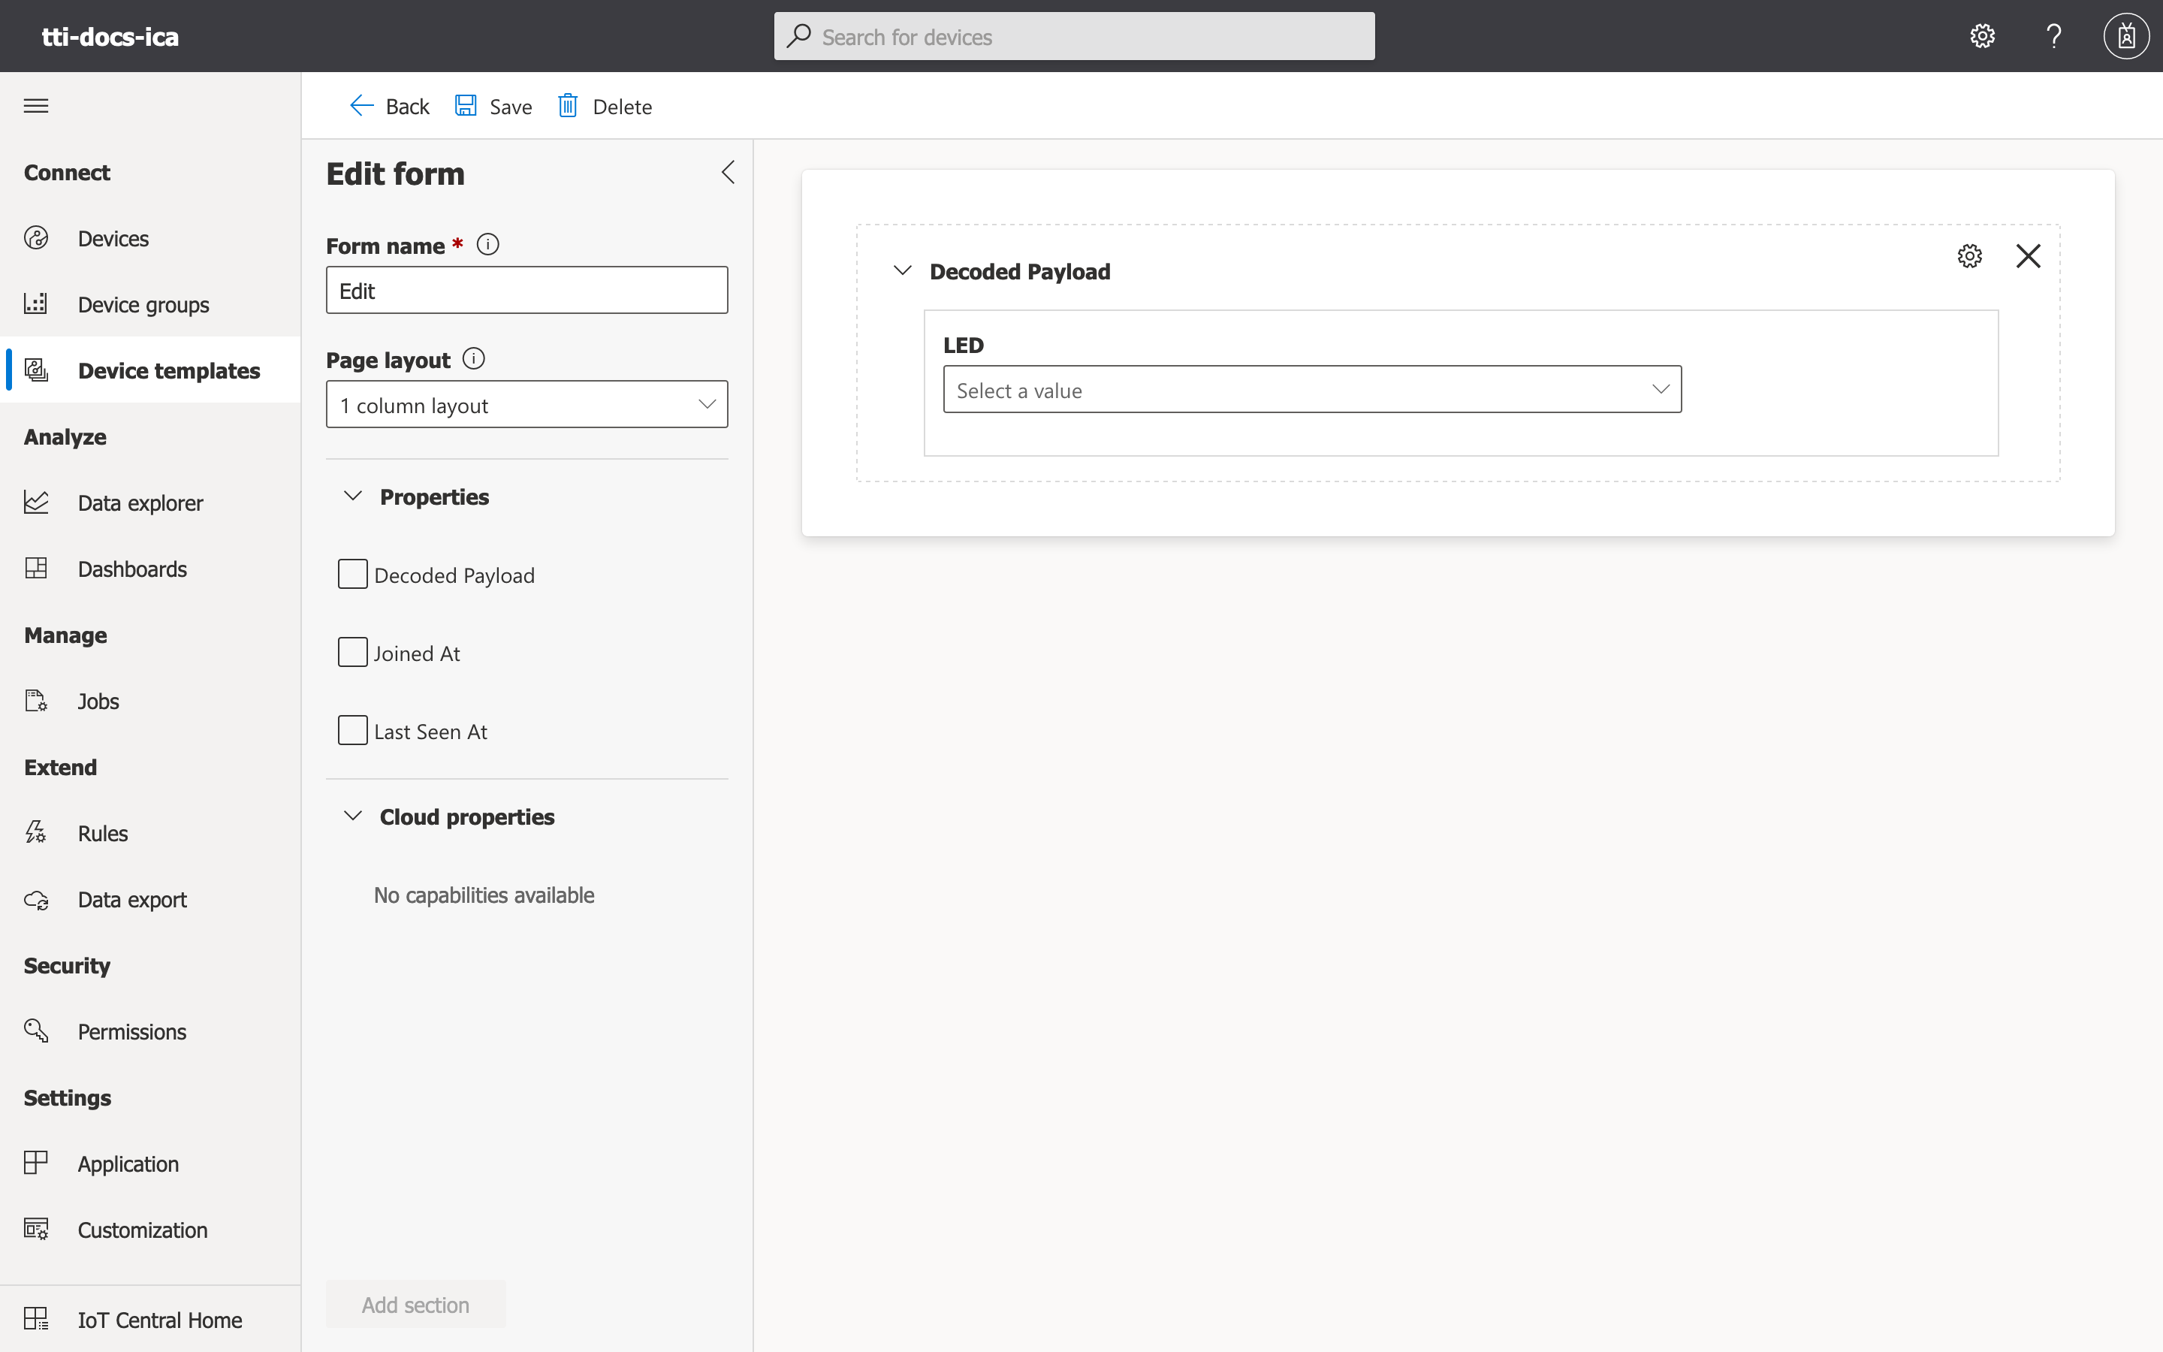
Task: Toggle the Decoded Payload checkbox
Action: [x=352, y=573]
